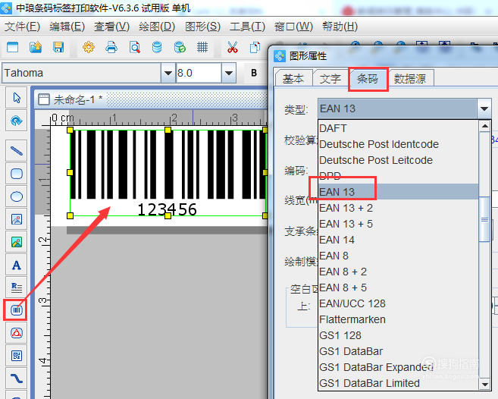498x399 pixels.
Task: Open the 编辑(E) menu
Action: tap(67, 27)
